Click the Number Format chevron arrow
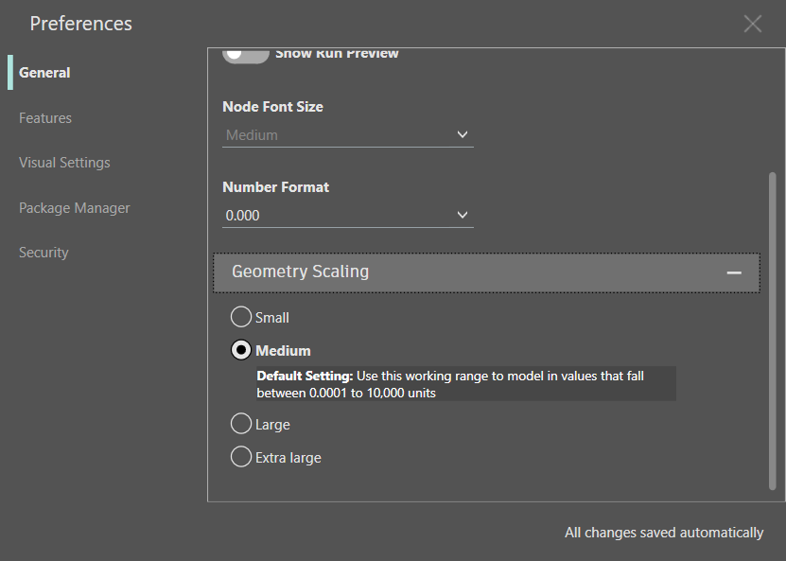 coord(463,215)
